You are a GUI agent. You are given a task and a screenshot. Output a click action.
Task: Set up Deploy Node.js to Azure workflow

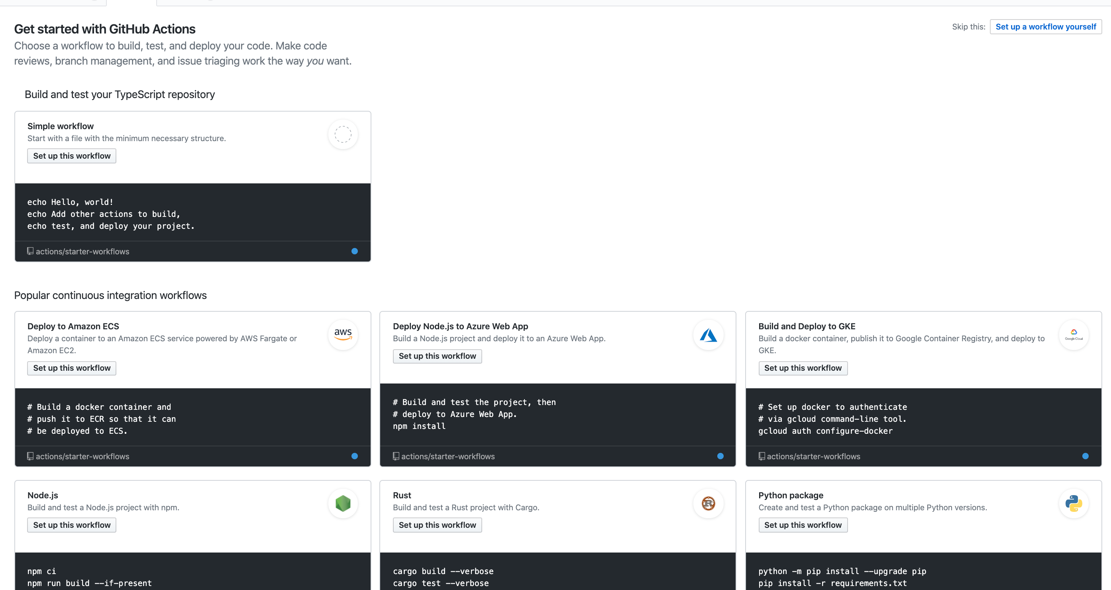(437, 356)
